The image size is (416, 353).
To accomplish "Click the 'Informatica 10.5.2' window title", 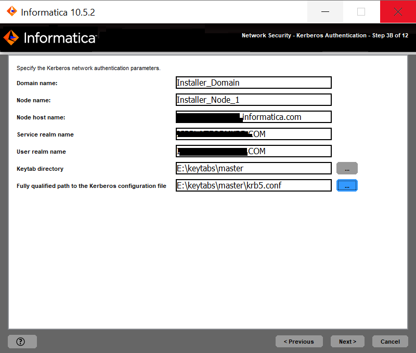I will pyautogui.click(x=58, y=12).
